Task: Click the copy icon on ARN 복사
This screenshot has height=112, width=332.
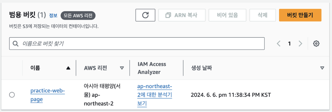Action: [168, 15]
